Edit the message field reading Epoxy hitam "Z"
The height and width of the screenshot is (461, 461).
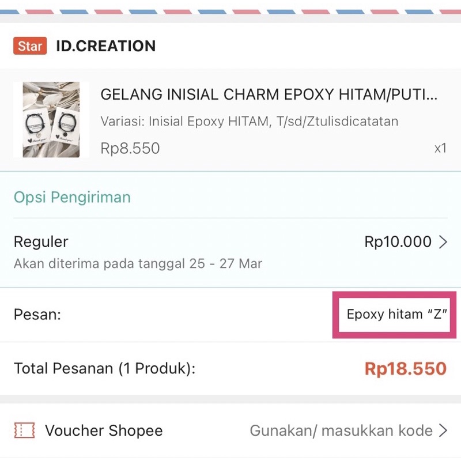tap(397, 315)
